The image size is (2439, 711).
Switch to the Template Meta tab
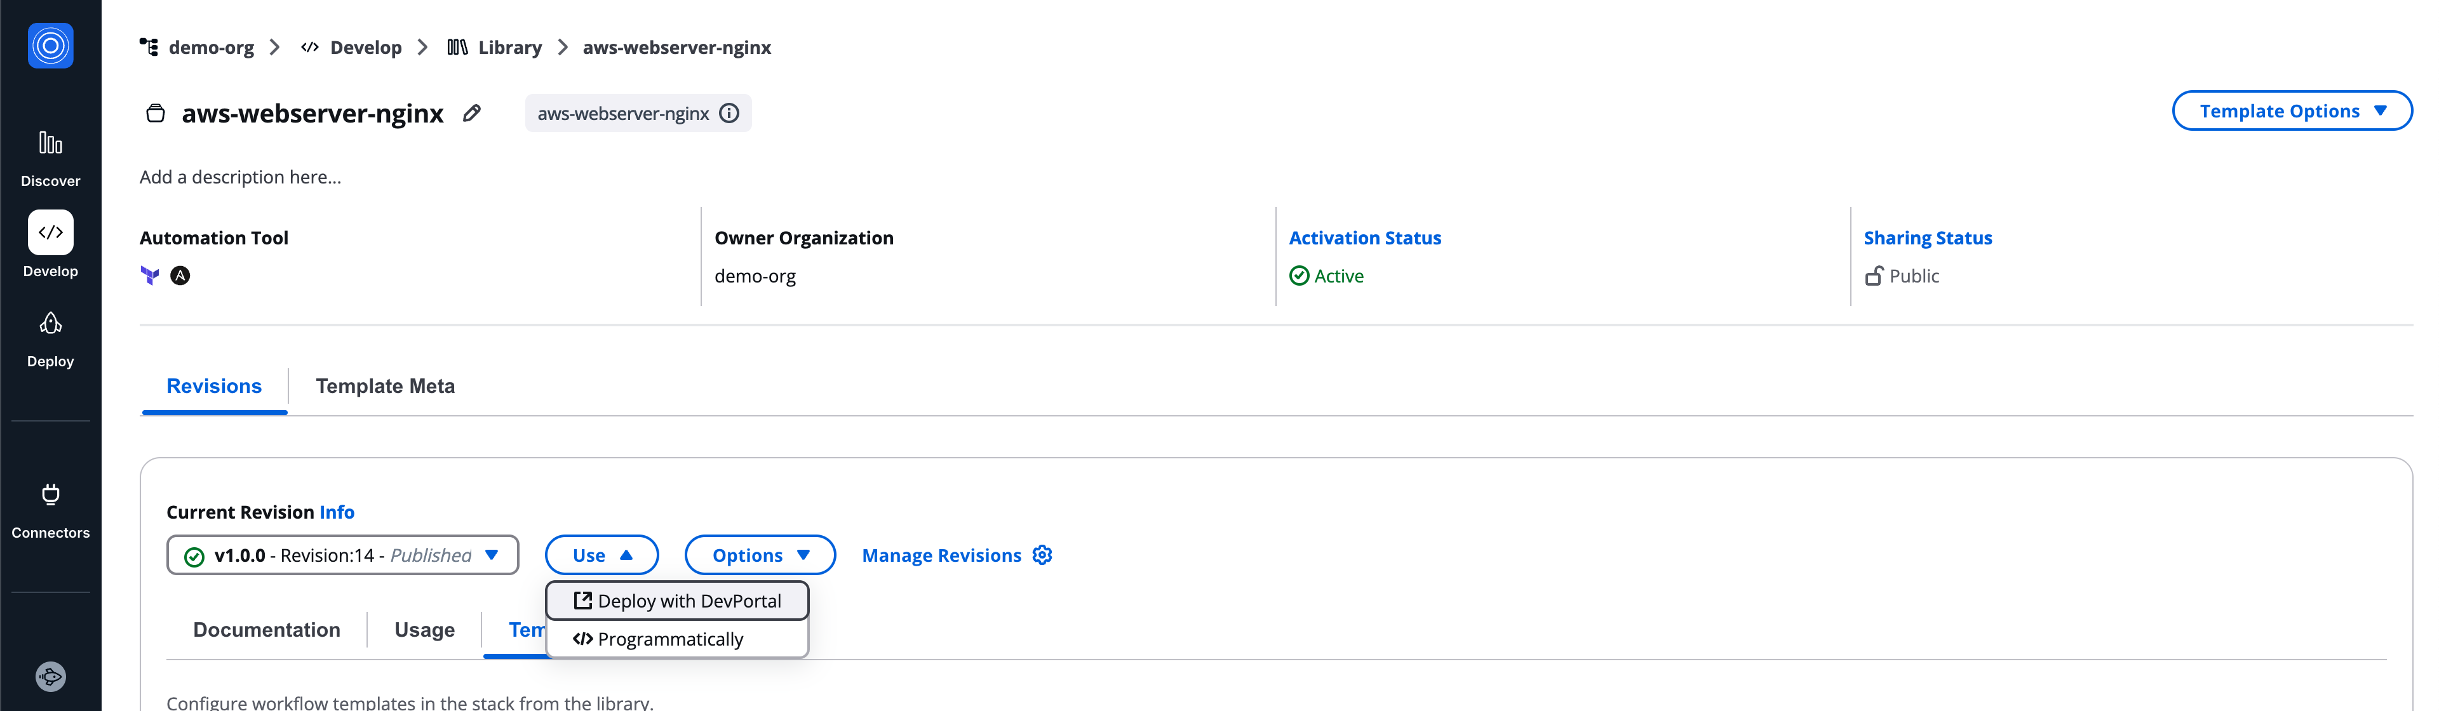tap(386, 386)
